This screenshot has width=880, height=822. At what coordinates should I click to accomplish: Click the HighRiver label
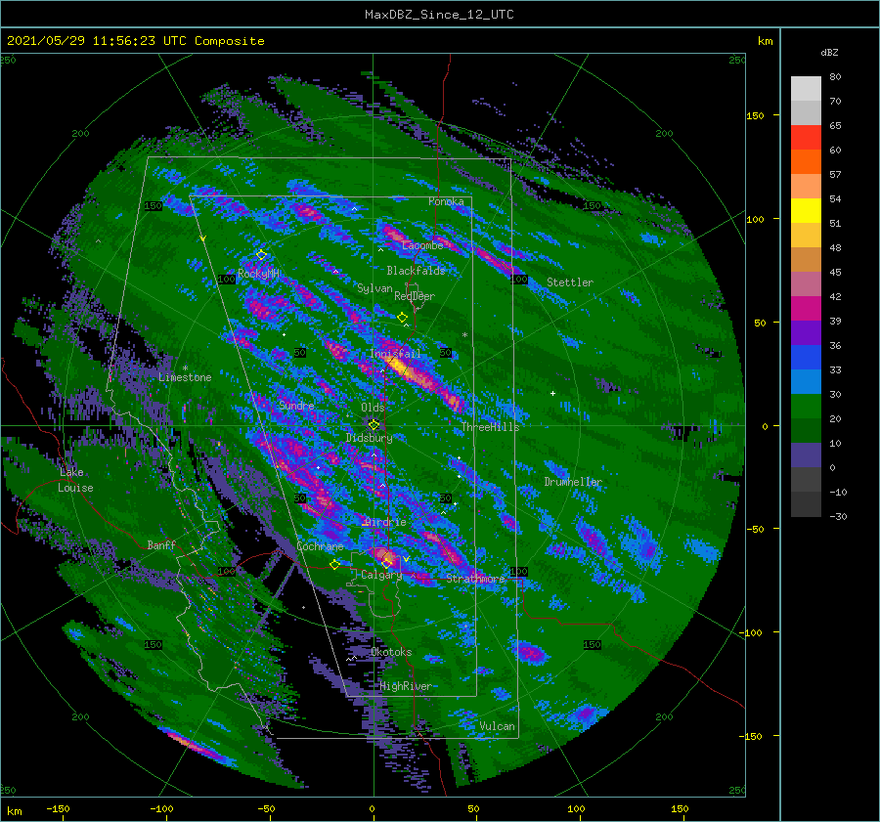click(405, 687)
